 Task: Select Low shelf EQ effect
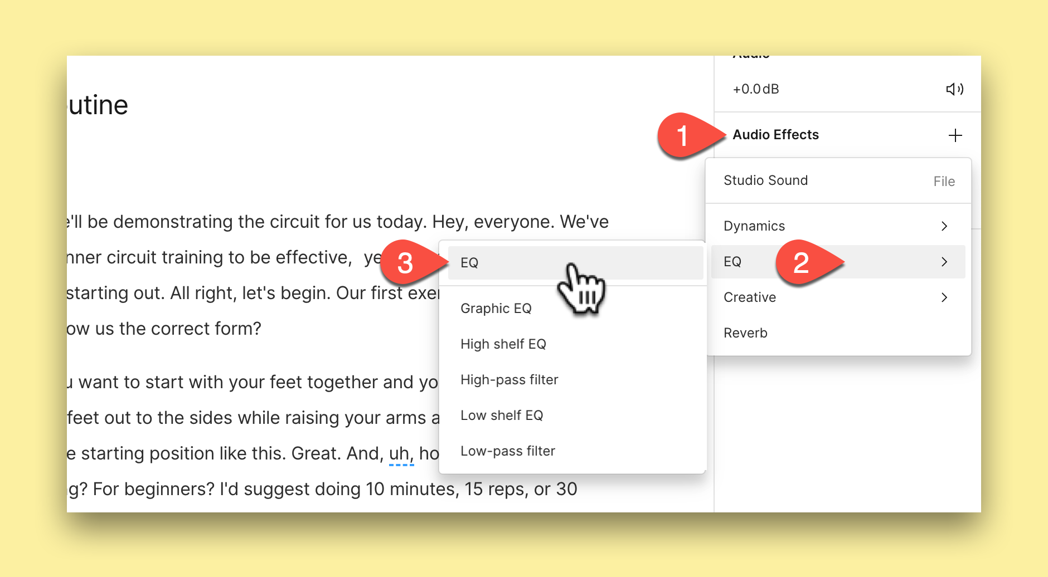pyautogui.click(x=576, y=415)
